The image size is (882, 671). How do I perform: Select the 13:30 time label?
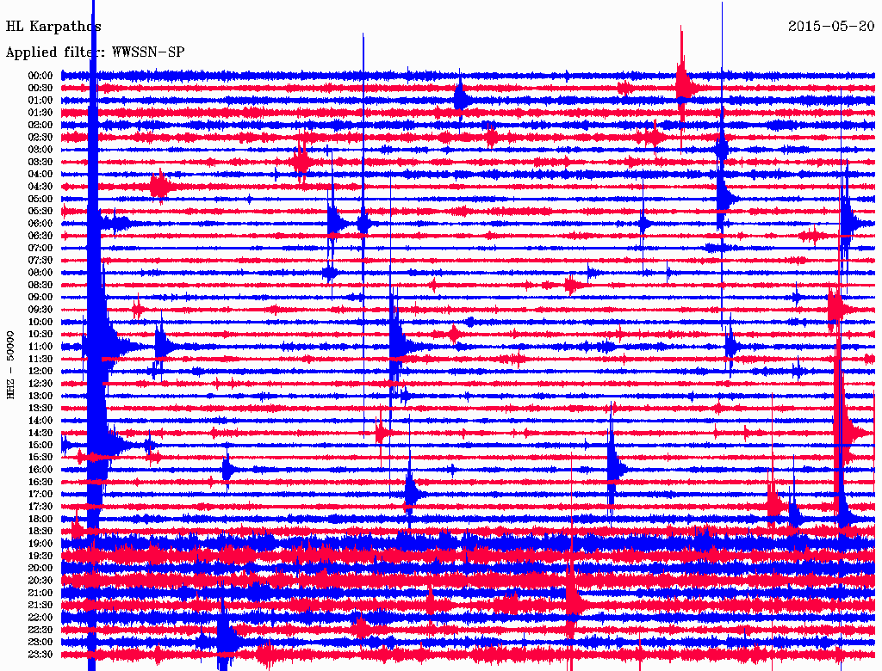[40, 409]
